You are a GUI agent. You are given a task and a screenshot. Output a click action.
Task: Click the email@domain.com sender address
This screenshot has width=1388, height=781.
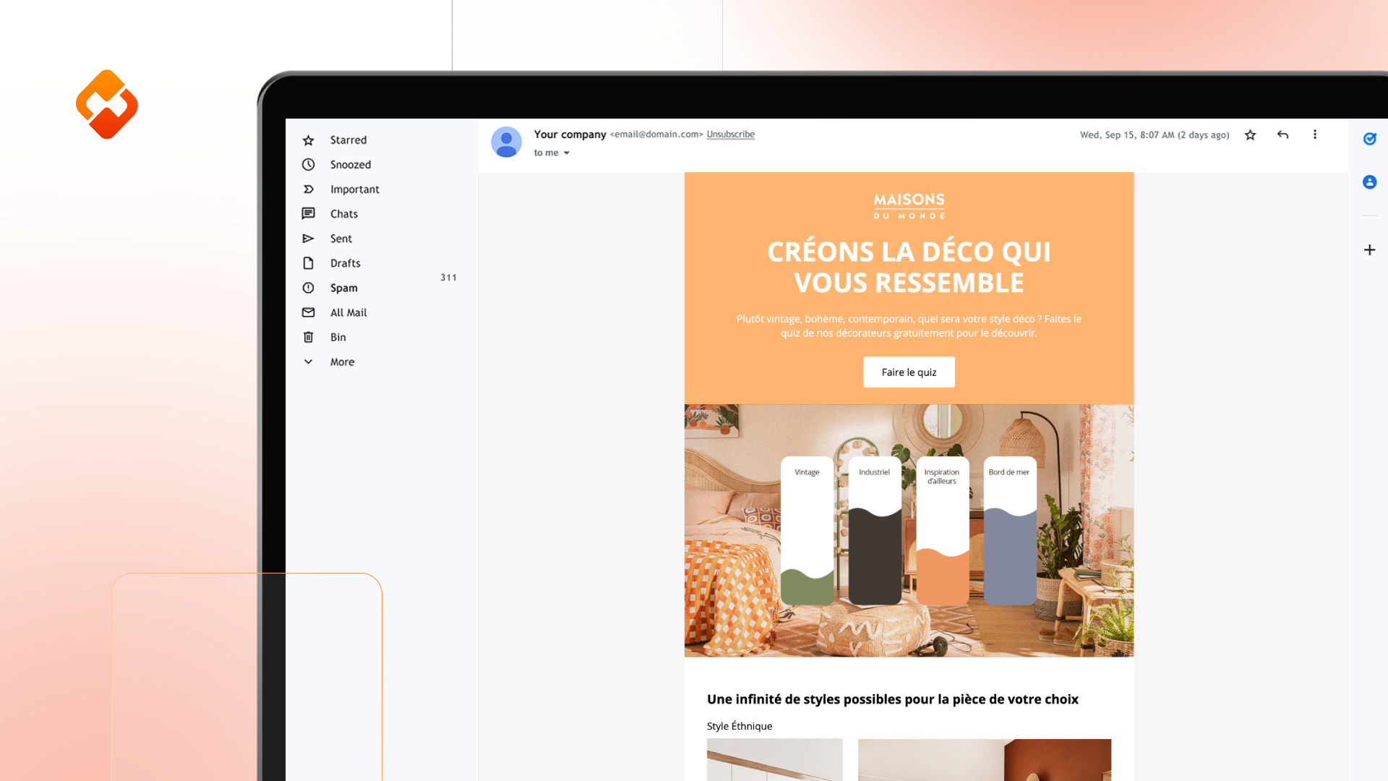coord(656,135)
